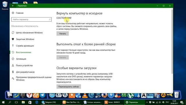Open recycle bin in the dock
The width and height of the screenshot is (186, 105).
pyautogui.click(x=176, y=95)
